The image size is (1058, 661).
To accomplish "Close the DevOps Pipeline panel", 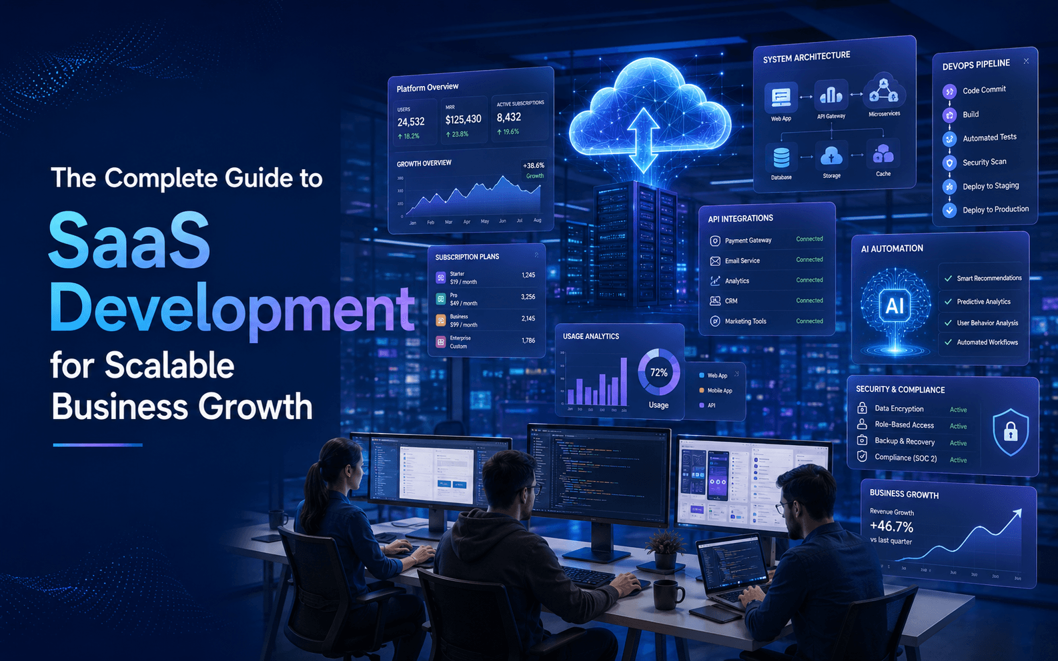I will pyautogui.click(x=1026, y=61).
